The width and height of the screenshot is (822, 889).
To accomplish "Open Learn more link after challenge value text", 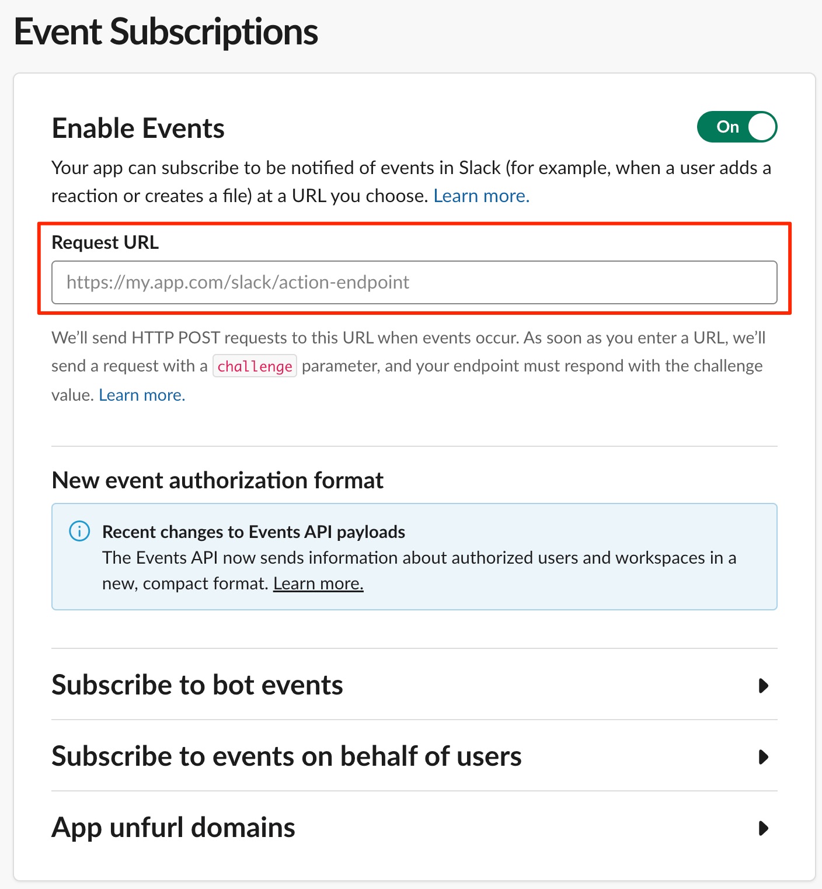I will tap(142, 395).
